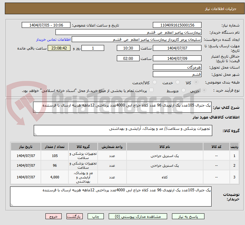Click the price validity date field 1404/07/09
Screen dimensions: 245x225
(177, 59)
